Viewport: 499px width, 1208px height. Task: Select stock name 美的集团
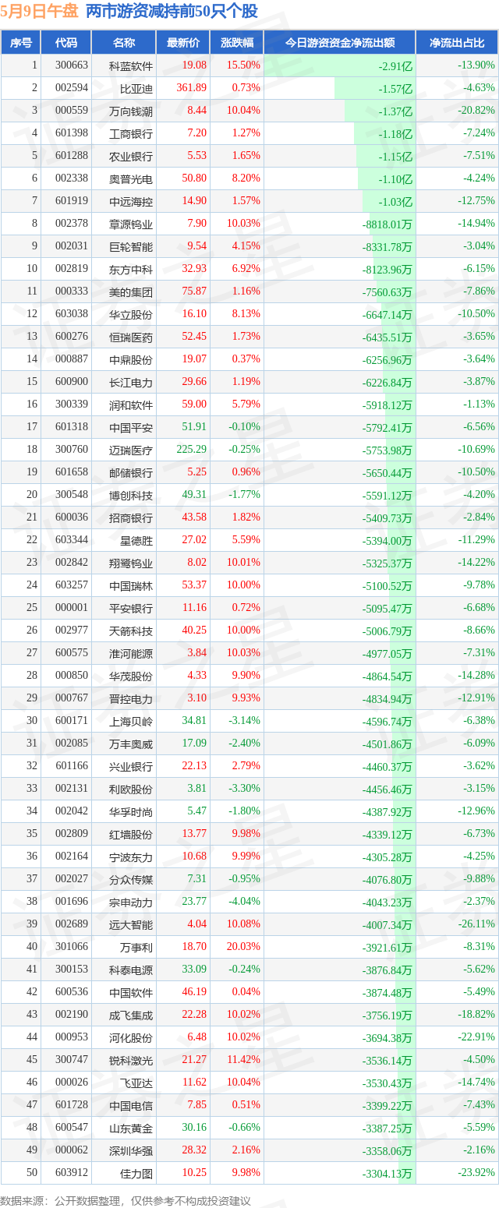click(x=131, y=291)
